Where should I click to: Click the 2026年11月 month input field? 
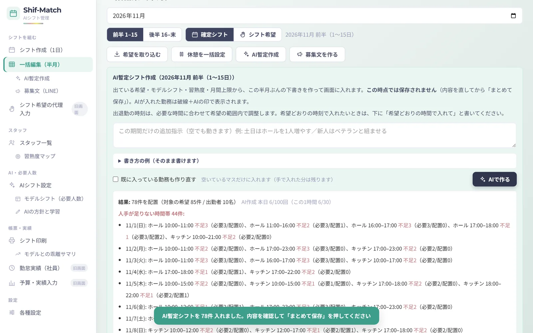pos(314,16)
